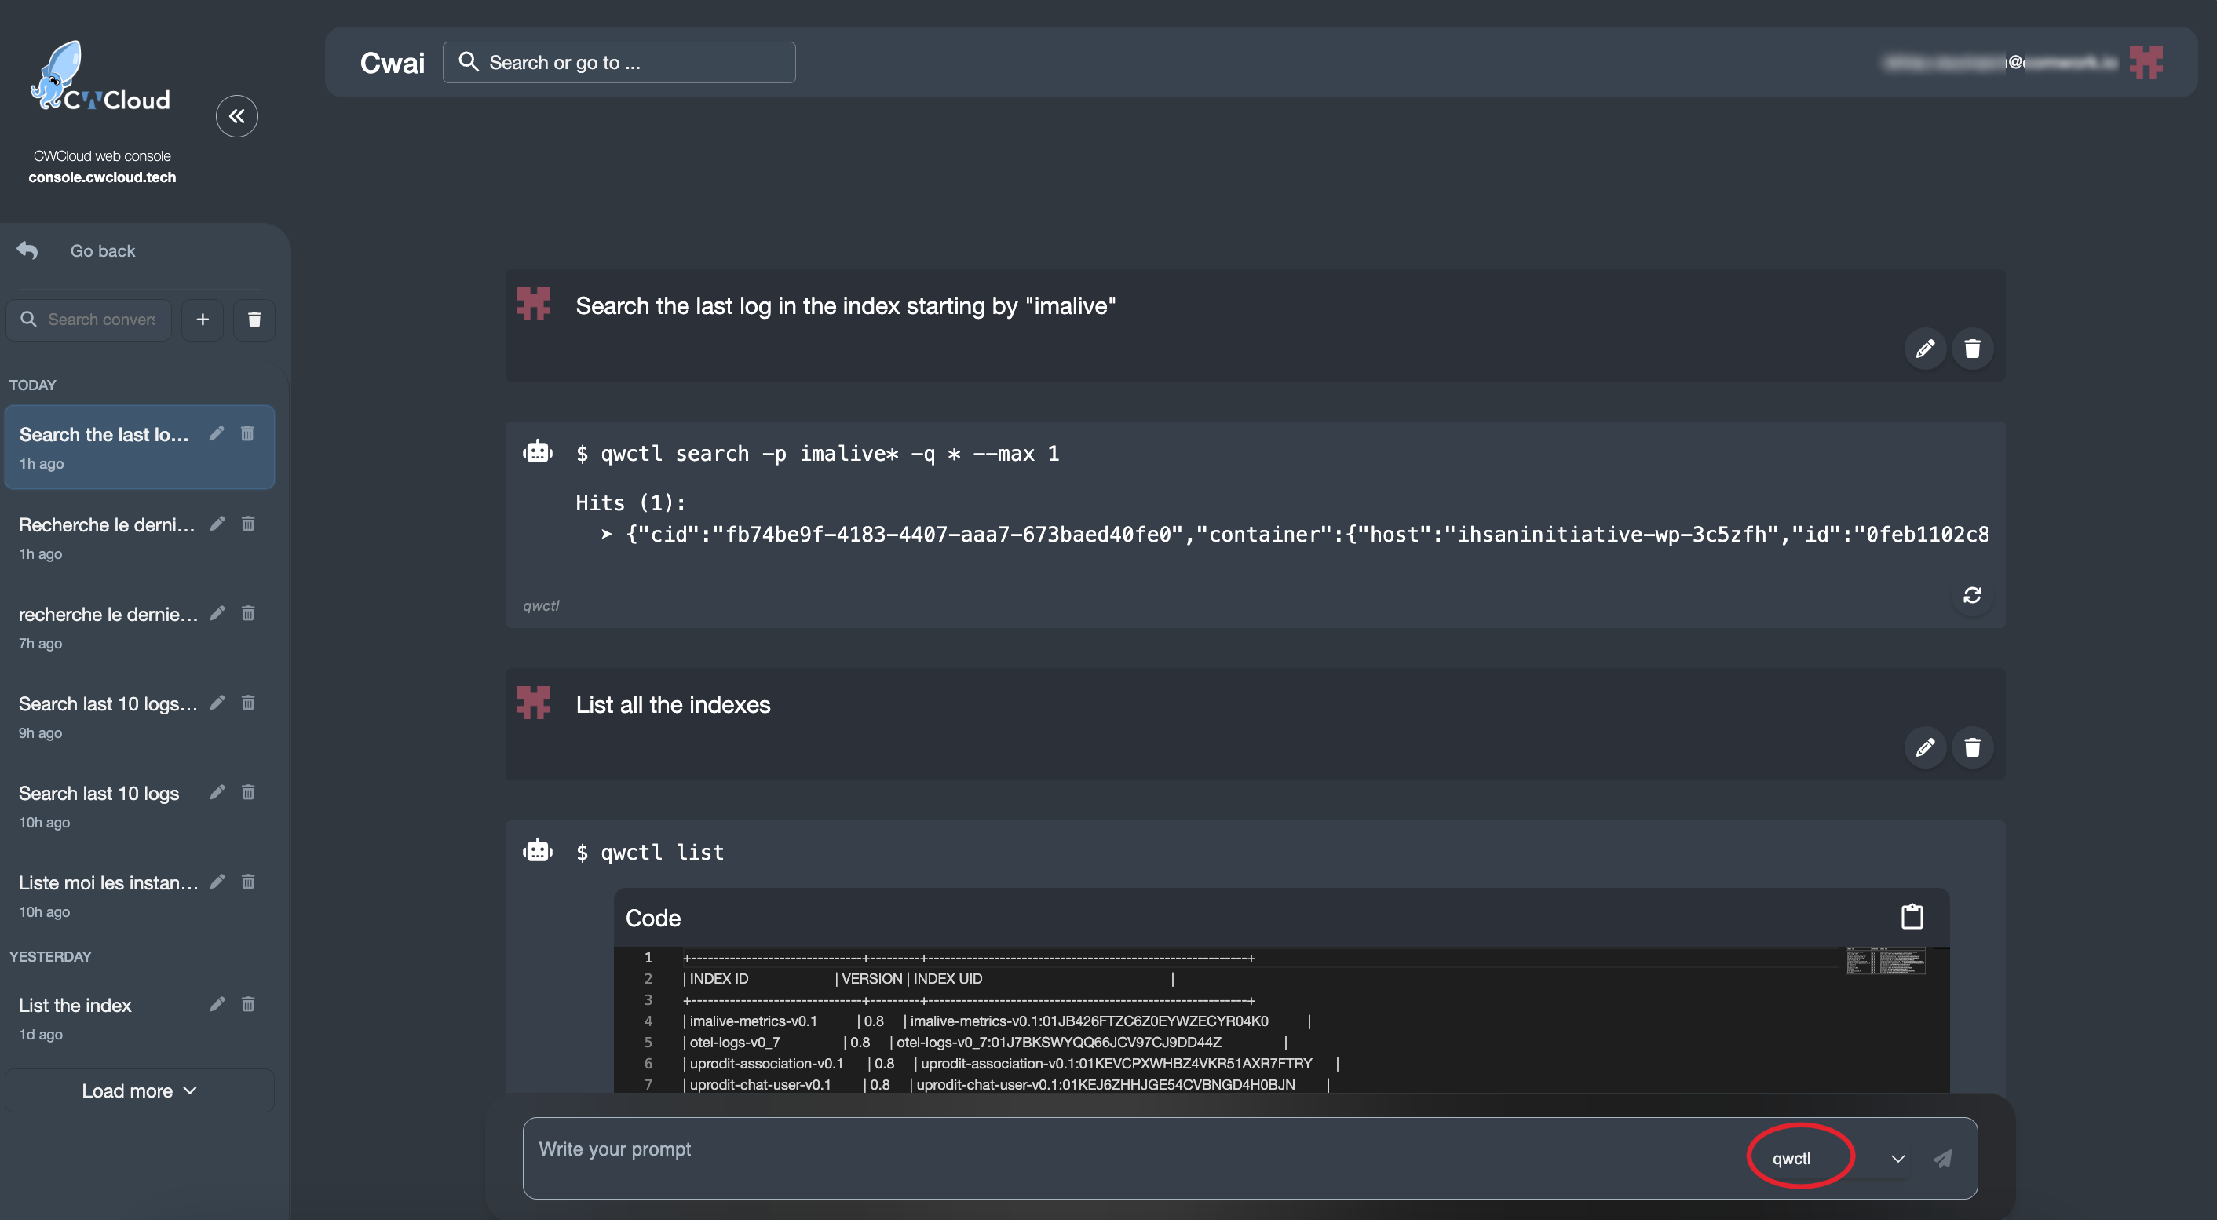The width and height of the screenshot is (2217, 1220).
Task: Delete all conversations using sidebar trash icon
Action: click(254, 320)
